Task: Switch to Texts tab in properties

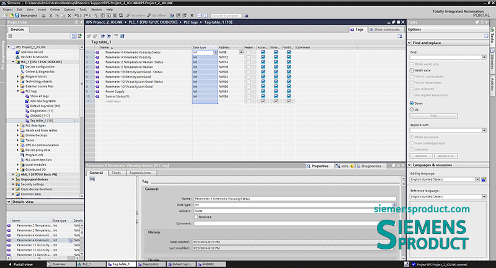Action: pyautogui.click(x=116, y=173)
